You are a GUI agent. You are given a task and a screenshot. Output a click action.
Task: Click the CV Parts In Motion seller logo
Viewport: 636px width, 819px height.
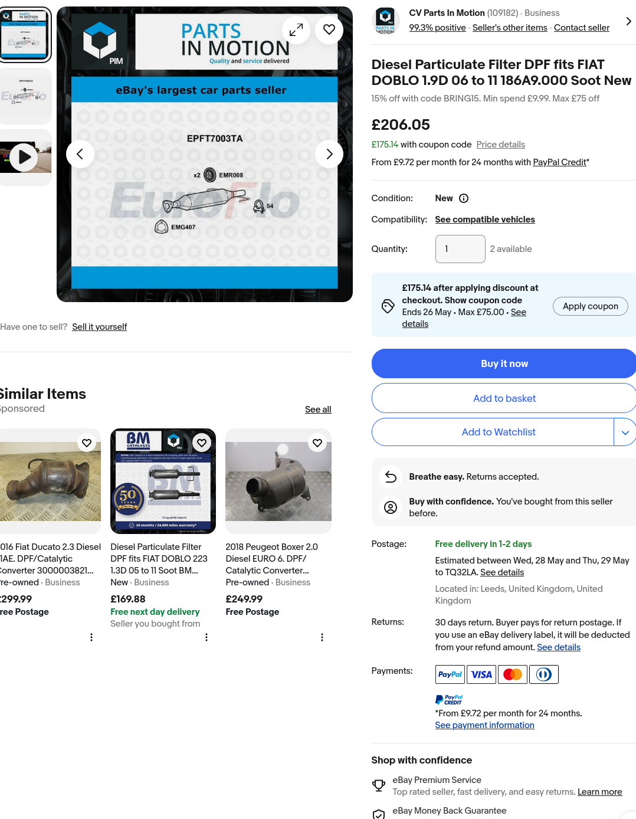(x=386, y=21)
